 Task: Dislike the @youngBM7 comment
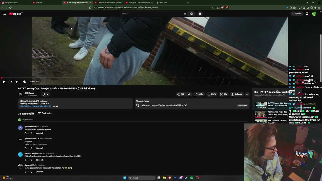point(31,172)
